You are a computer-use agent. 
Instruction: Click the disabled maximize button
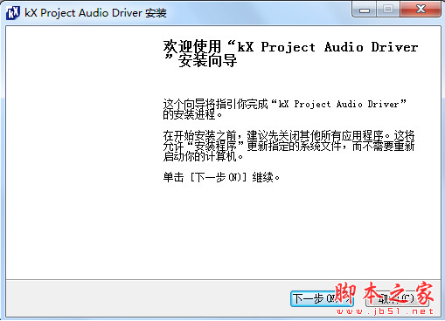388,10
